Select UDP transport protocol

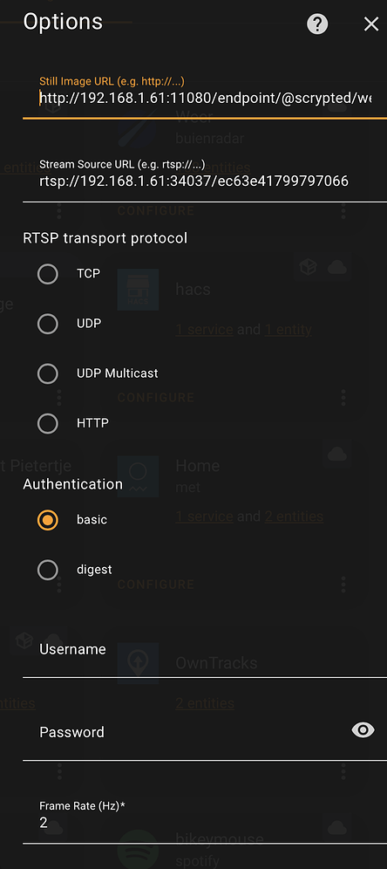click(x=48, y=324)
